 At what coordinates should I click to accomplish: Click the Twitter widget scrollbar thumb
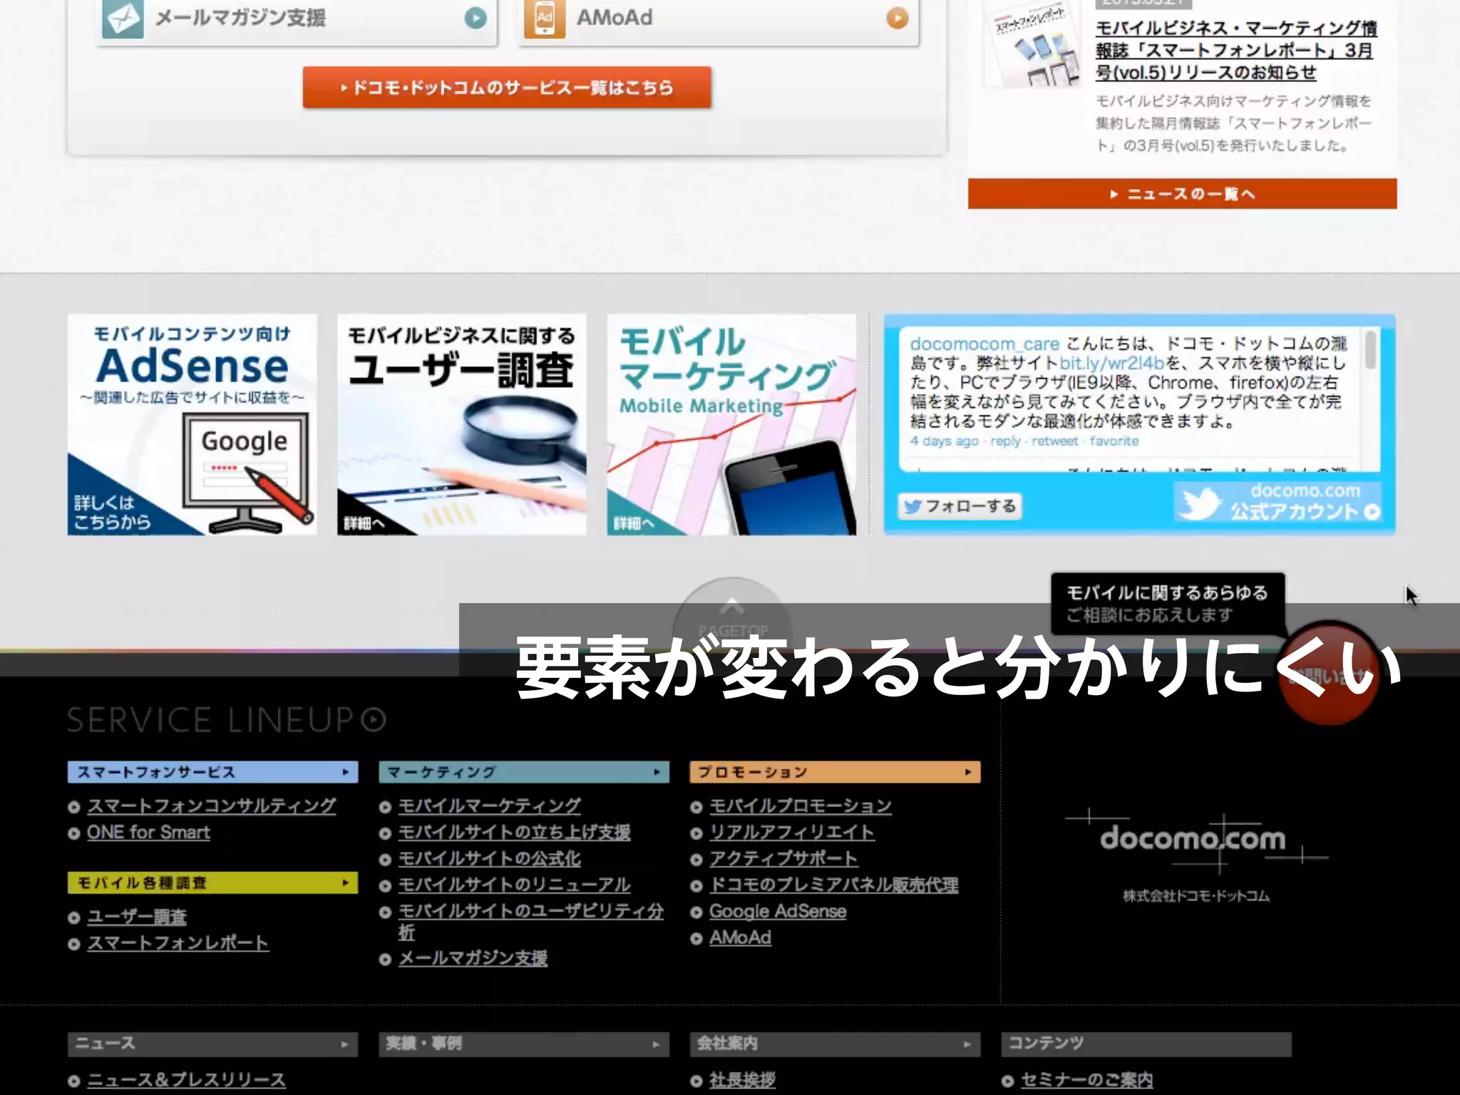click(1370, 350)
